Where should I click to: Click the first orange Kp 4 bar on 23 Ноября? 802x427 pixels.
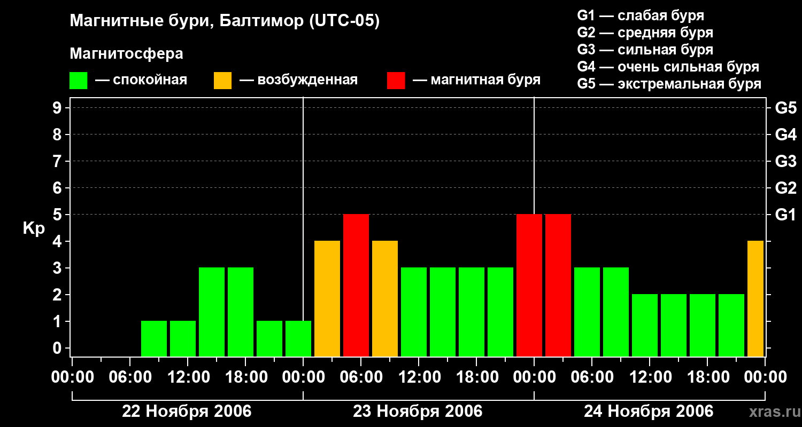click(327, 299)
